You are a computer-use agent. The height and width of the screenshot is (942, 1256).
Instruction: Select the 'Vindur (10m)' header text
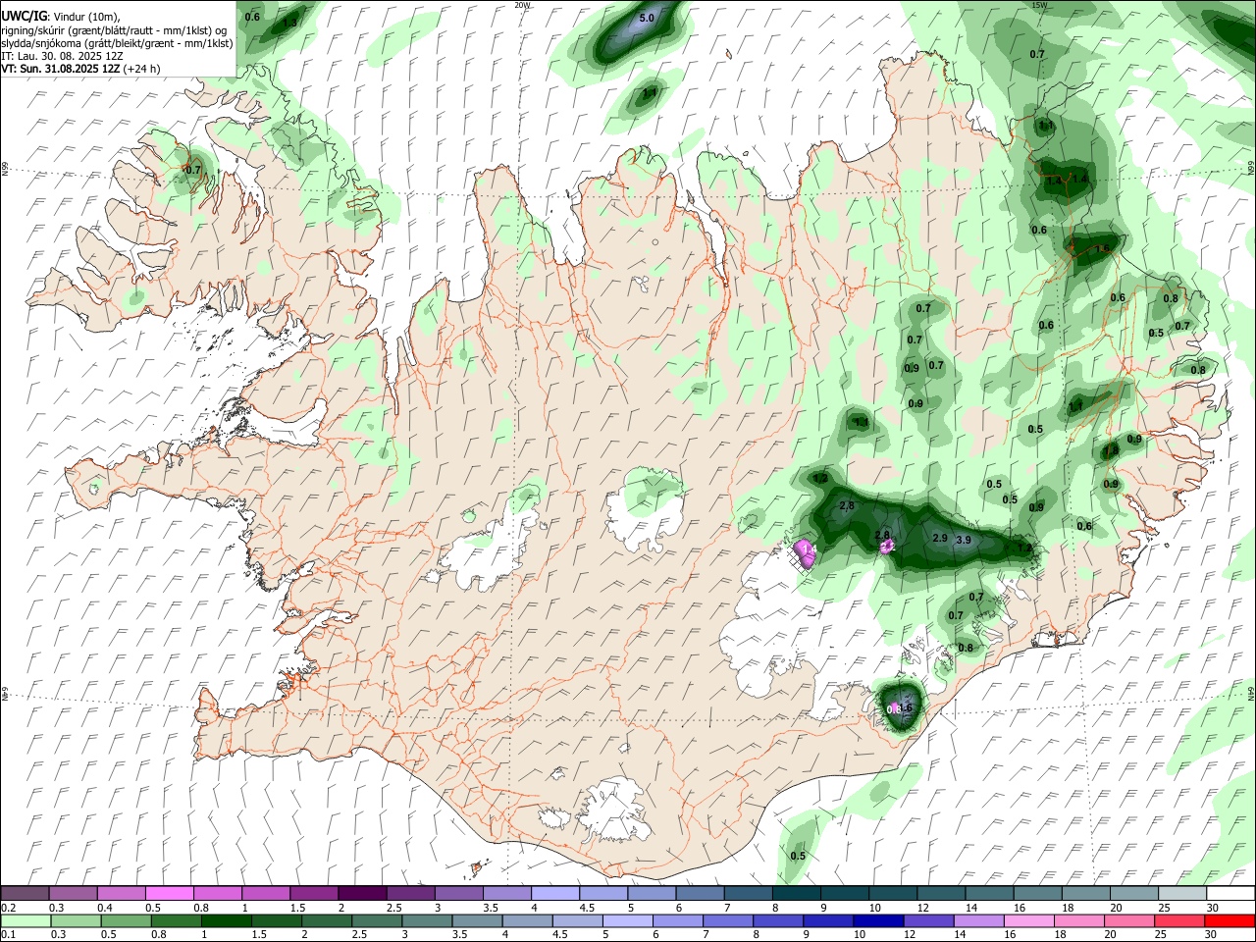pos(84,17)
